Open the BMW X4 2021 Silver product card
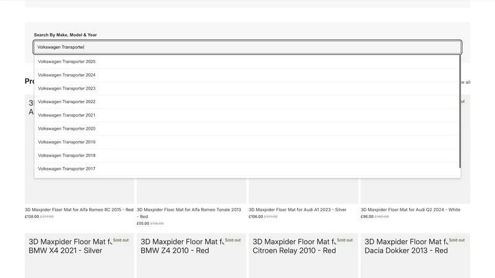Screen dimensions: 495x278 [80, 256]
